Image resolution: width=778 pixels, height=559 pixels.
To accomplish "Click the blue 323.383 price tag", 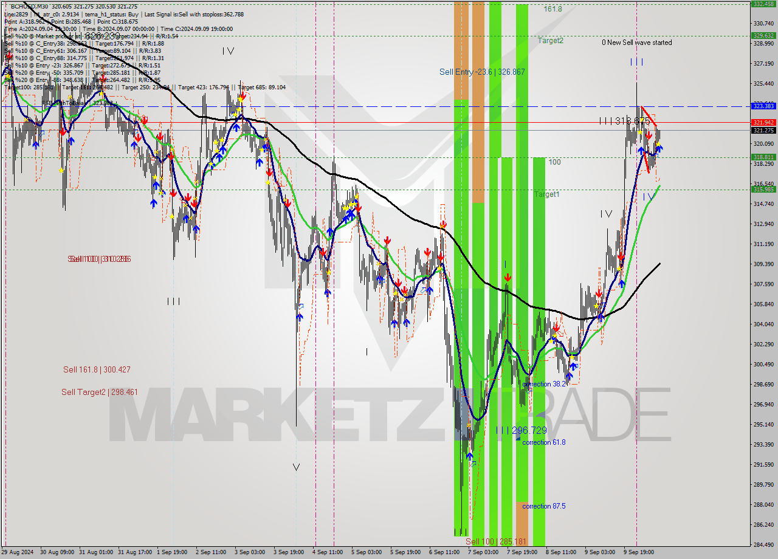I will pos(763,106).
